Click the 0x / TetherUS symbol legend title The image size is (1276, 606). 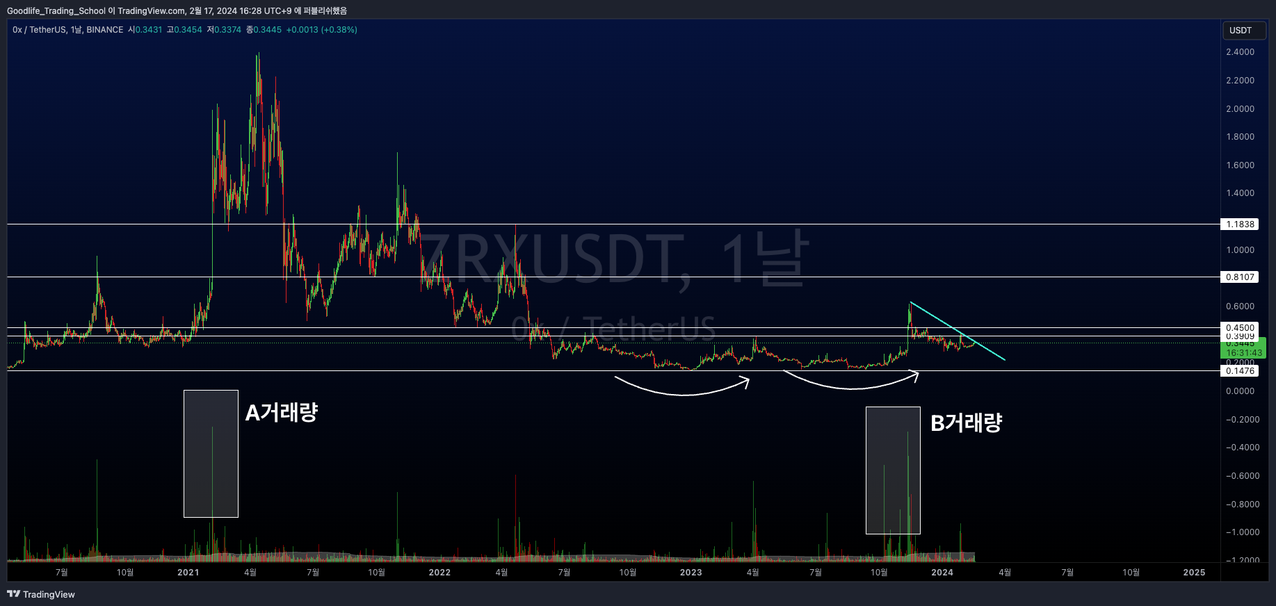click(x=68, y=30)
